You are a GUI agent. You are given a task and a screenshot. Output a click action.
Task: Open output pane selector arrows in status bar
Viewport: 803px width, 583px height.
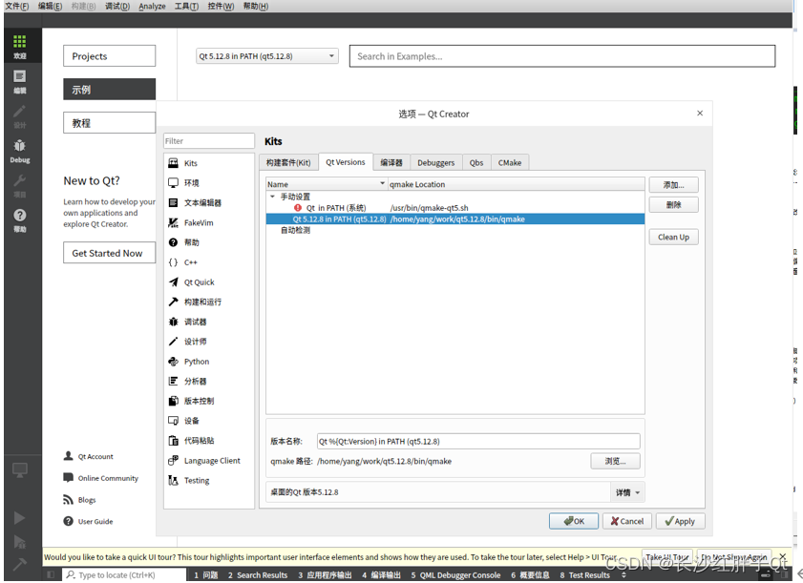[623, 574]
